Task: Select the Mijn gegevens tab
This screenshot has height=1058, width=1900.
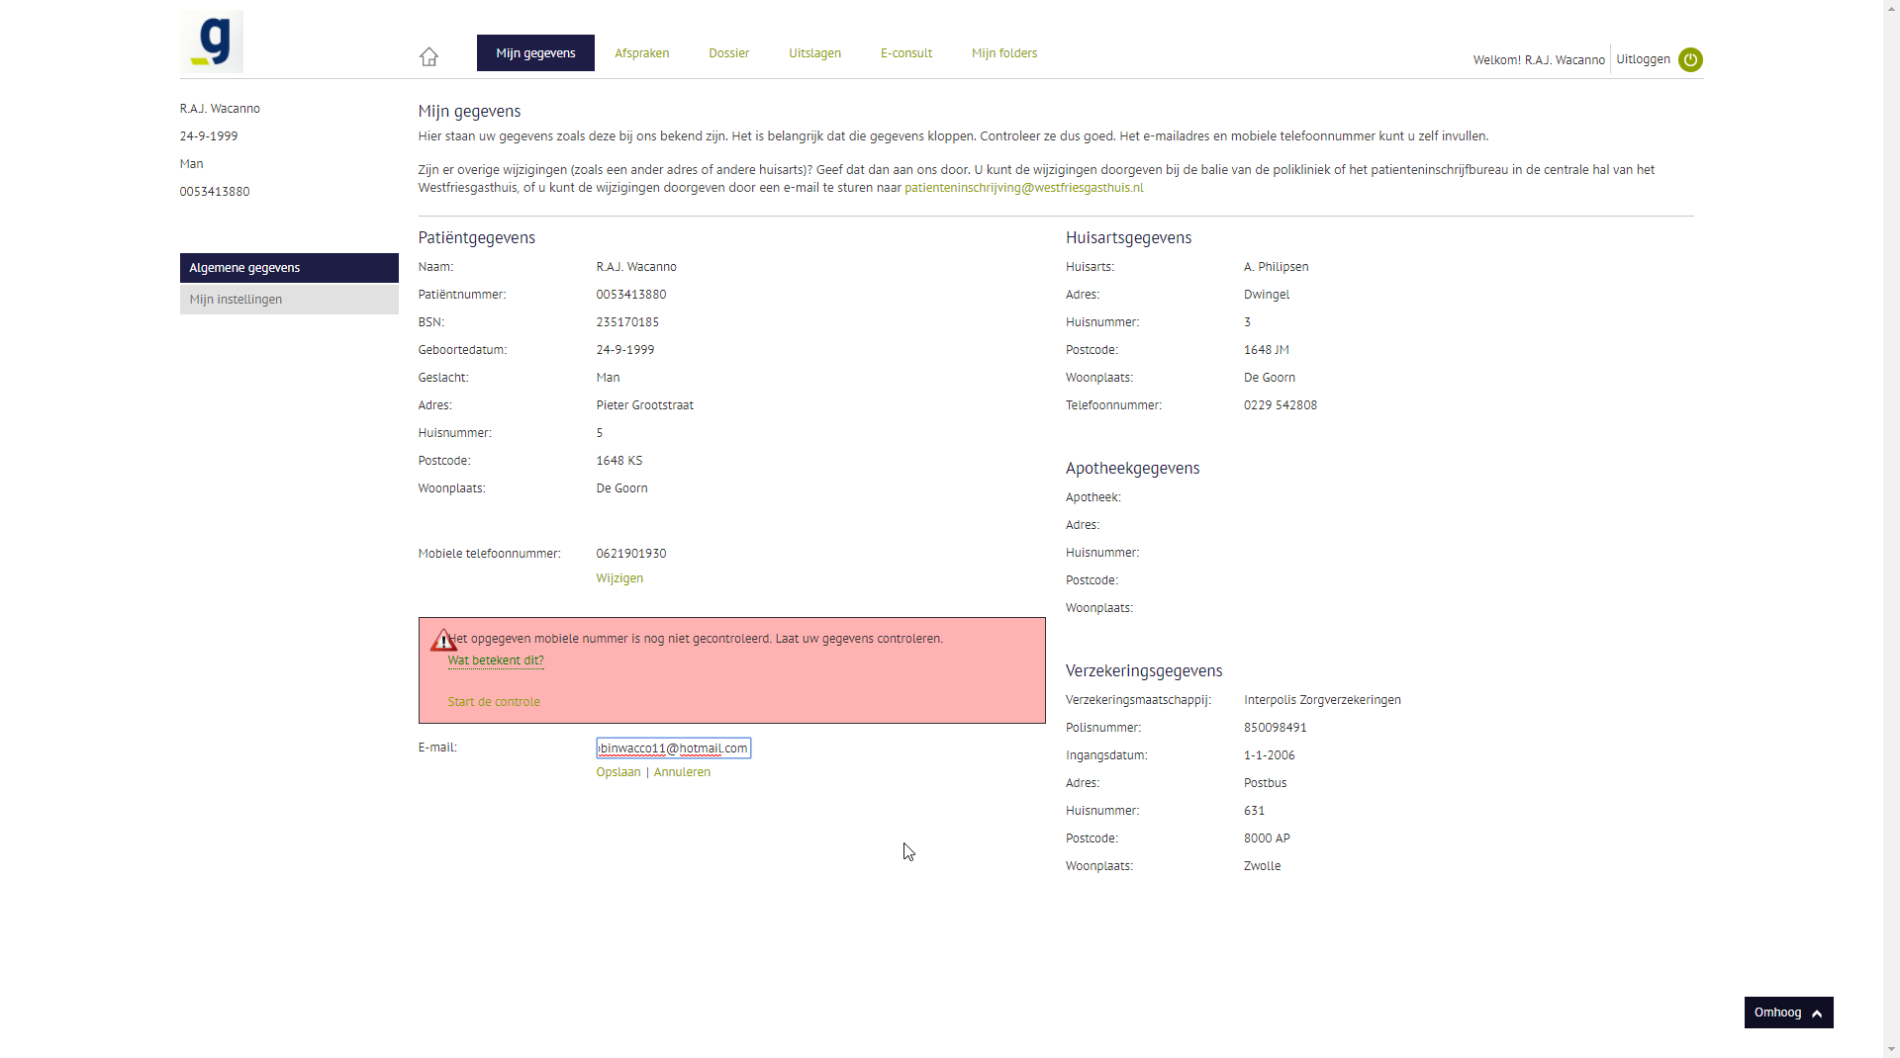Action: coord(535,53)
